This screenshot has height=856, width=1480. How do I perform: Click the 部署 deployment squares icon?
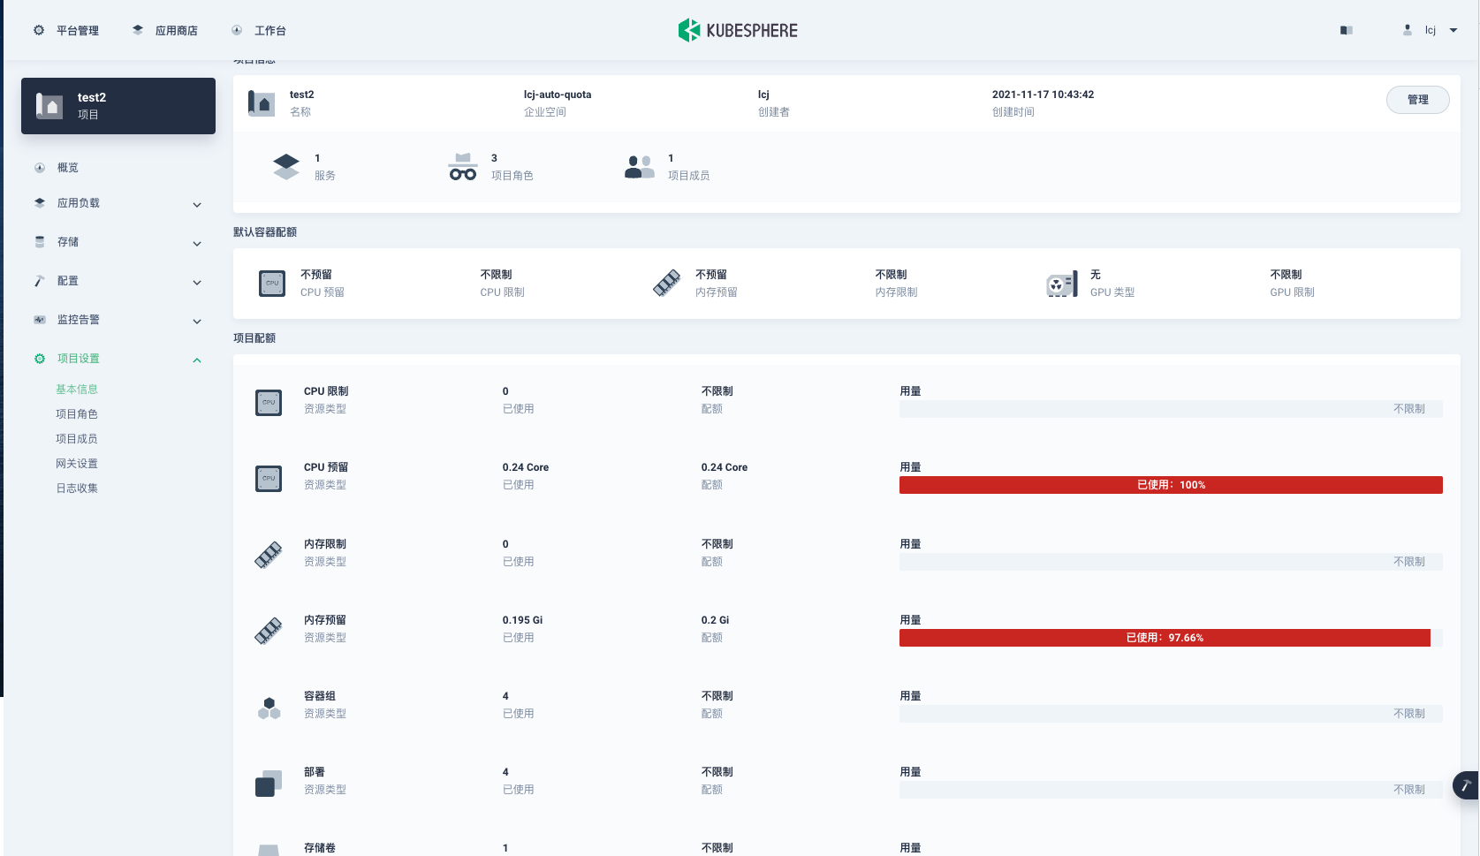click(269, 784)
